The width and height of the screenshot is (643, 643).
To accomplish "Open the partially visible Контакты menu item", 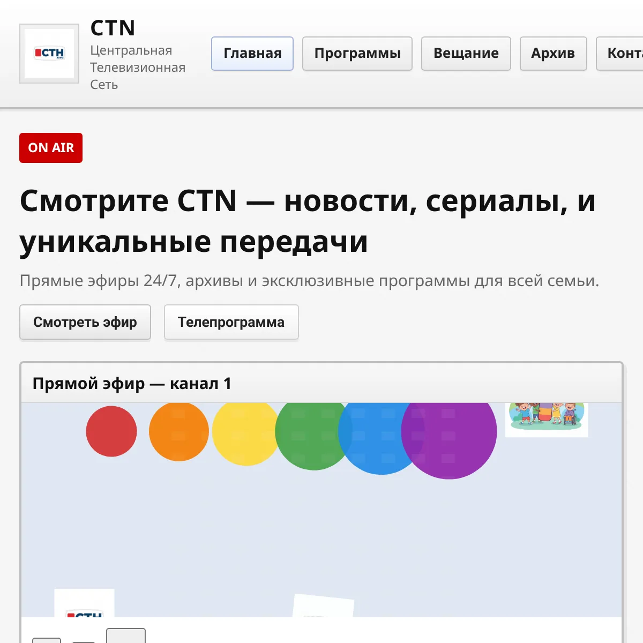I will click(x=622, y=54).
